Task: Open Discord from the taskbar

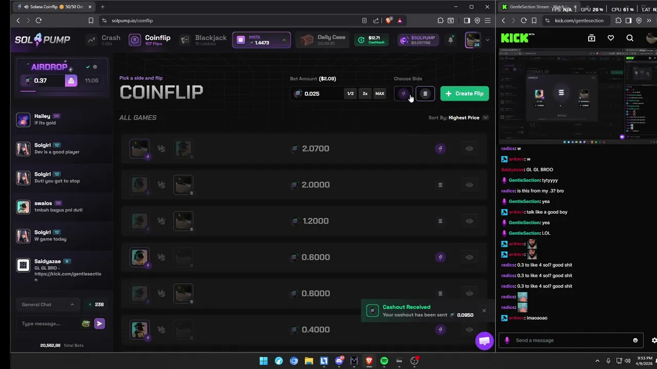Action: coord(339,361)
